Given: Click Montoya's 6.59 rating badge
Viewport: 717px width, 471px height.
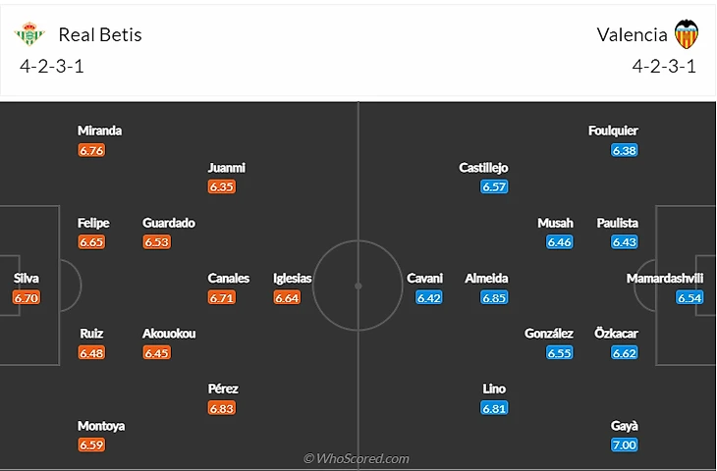Looking at the screenshot, I should (91, 445).
